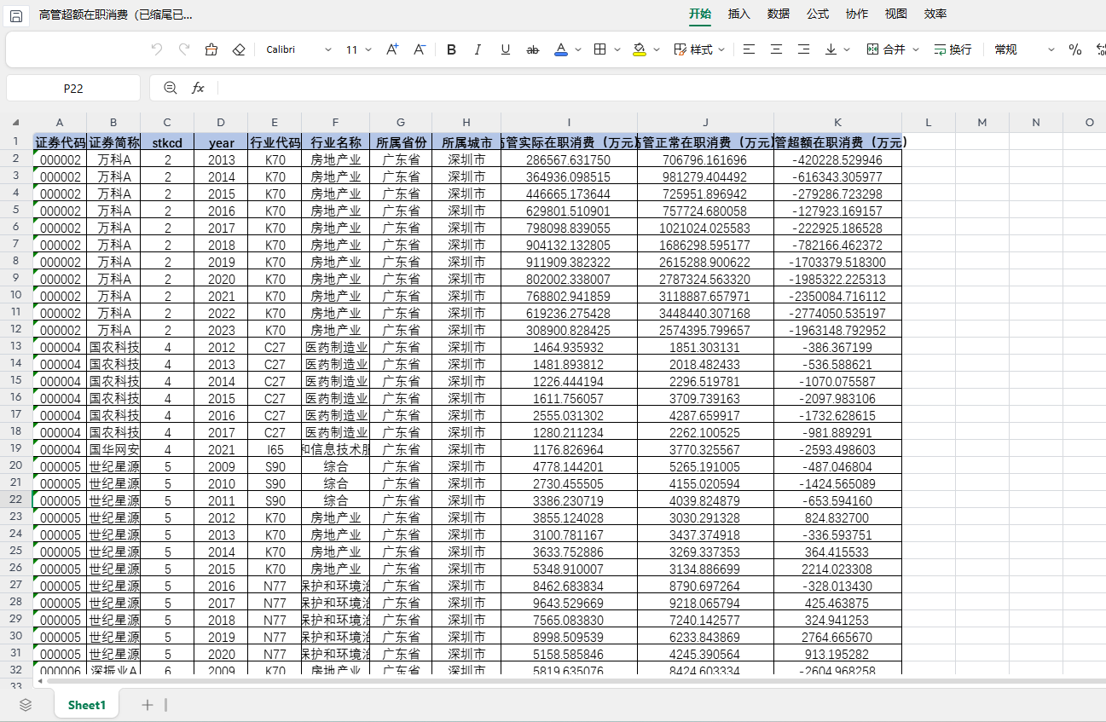Viewport: 1106px width, 722px height.
Task: Open the 公式 tab
Action: click(817, 14)
